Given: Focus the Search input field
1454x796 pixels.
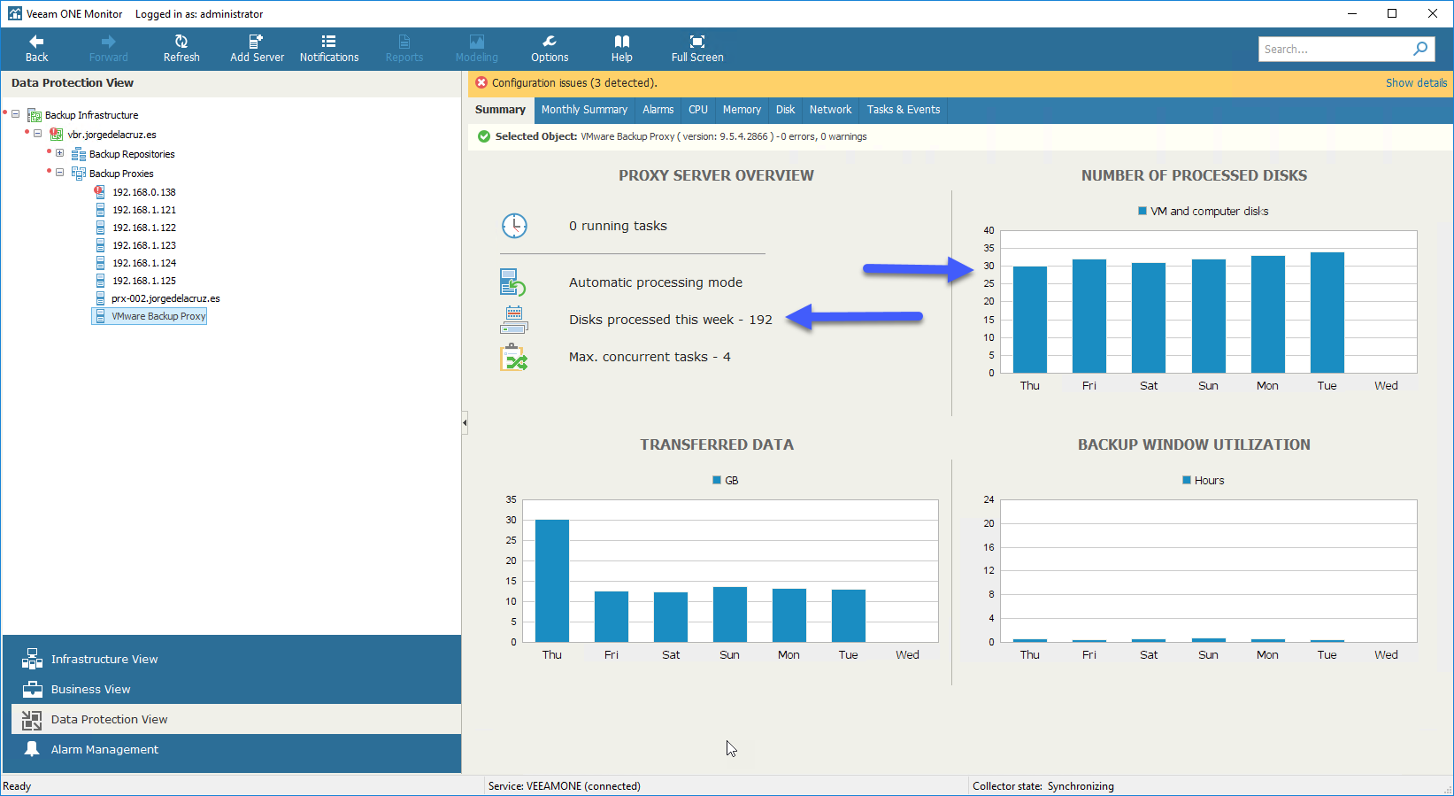Looking at the screenshot, I should click(x=1334, y=49).
